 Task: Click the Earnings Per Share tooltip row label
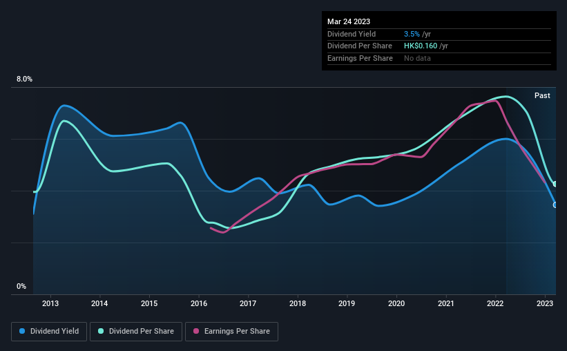pos(360,58)
